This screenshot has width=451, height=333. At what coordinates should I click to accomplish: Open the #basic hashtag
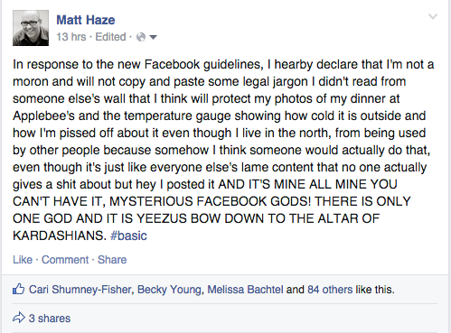click(x=128, y=236)
